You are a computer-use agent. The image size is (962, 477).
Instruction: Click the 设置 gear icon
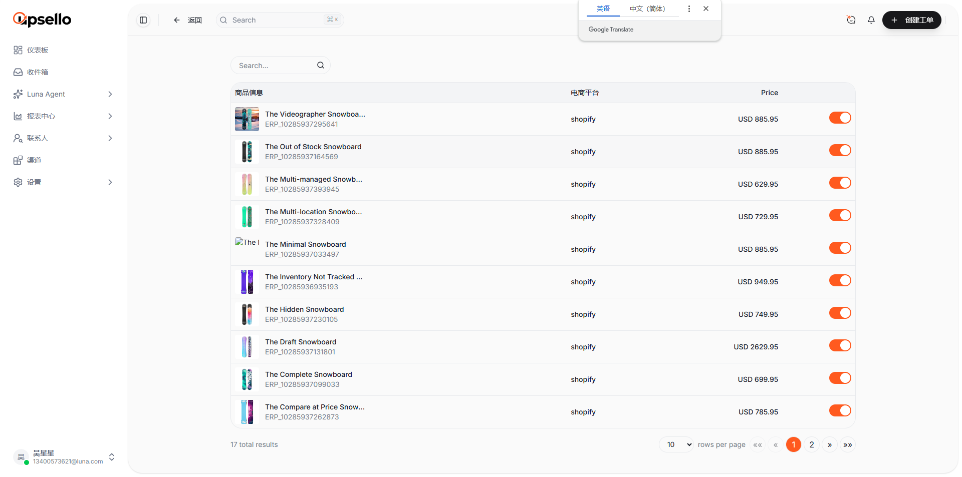[18, 182]
